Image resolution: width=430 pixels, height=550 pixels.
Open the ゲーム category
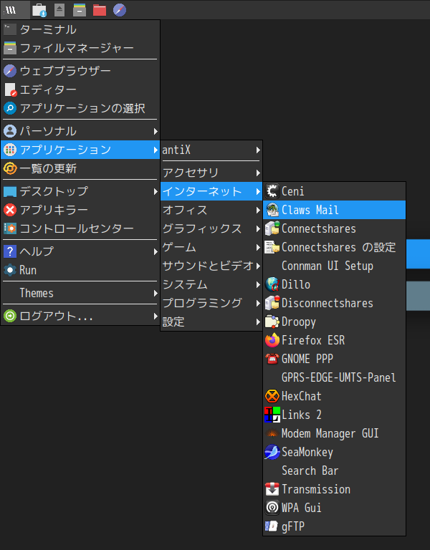[211, 247]
